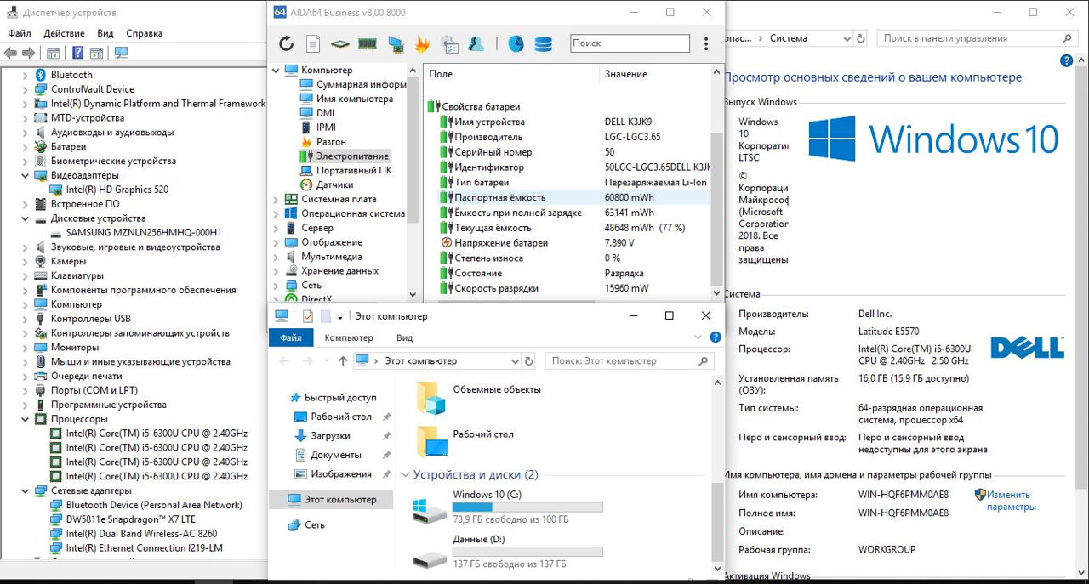Click the Изменить параметры link

(1011, 501)
